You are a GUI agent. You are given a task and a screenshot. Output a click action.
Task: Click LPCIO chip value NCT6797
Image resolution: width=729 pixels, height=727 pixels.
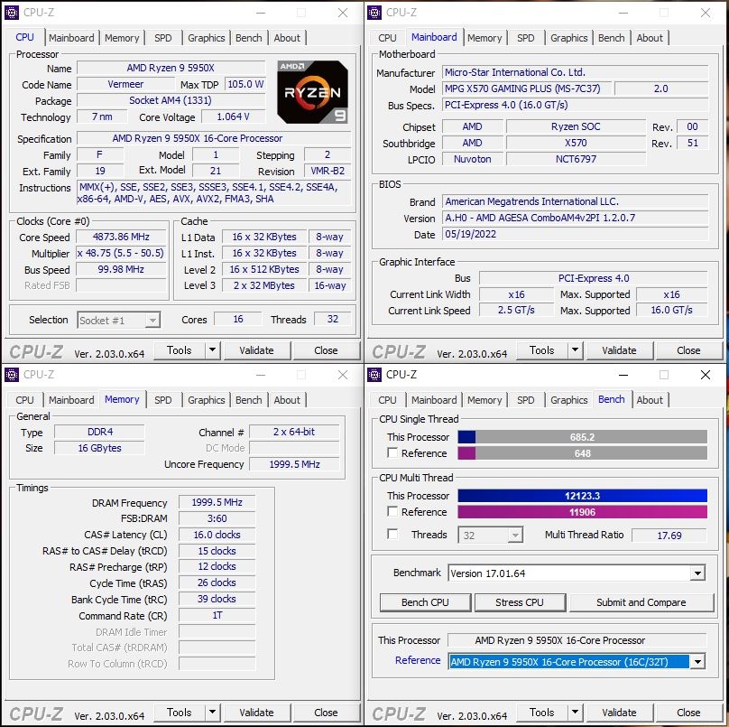pos(576,159)
